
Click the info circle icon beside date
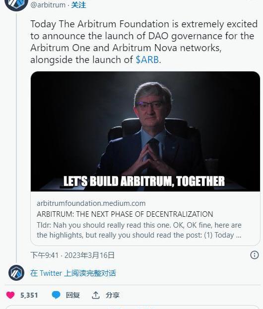click(255, 255)
